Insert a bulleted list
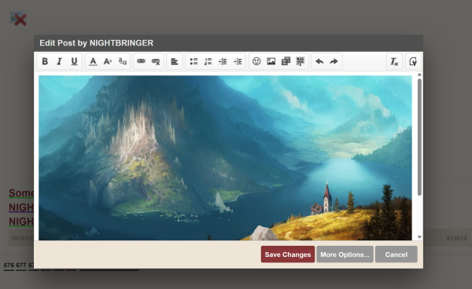The height and width of the screenshot is (289, 472). pyautogui.click(x=194, y=61)
